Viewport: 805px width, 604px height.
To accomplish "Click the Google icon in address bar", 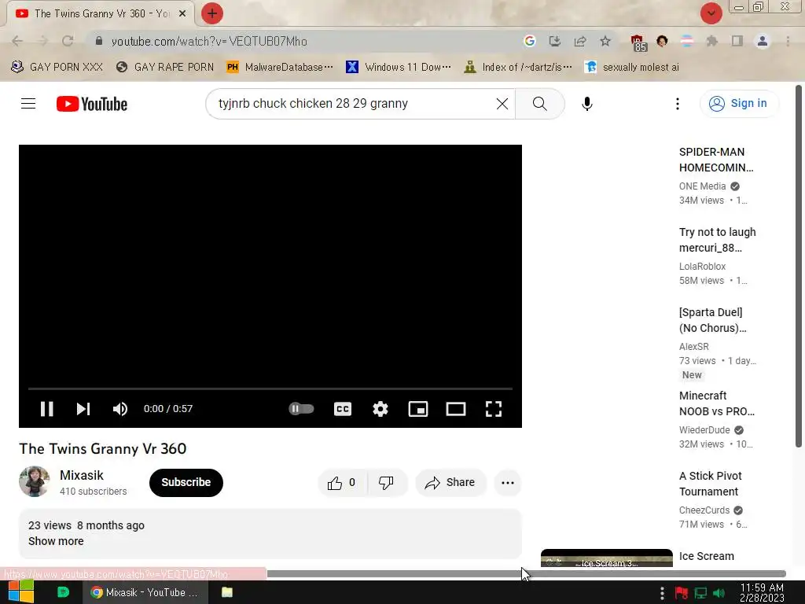I will pos(529,41).
